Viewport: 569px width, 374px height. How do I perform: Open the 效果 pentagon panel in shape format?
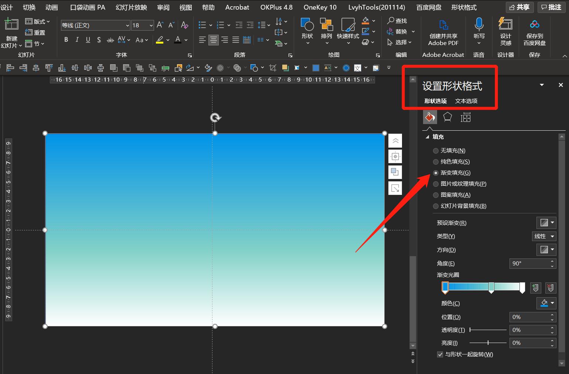[447, 117]
